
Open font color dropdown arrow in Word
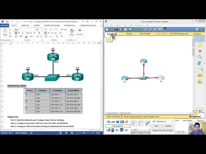[x=28, y=36]
